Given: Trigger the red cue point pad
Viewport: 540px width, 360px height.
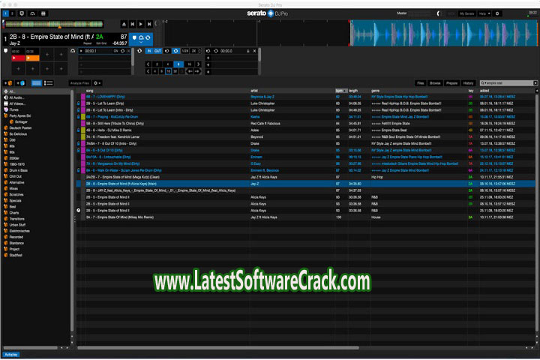Looking at the screenshot, I should [17, 58].
